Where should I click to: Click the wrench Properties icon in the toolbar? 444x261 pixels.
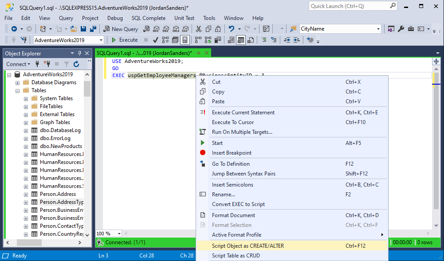pos(401,29)
